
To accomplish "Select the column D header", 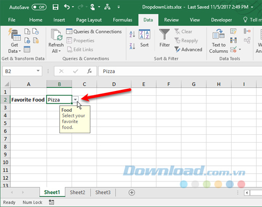I will click(x=114, y=84).
